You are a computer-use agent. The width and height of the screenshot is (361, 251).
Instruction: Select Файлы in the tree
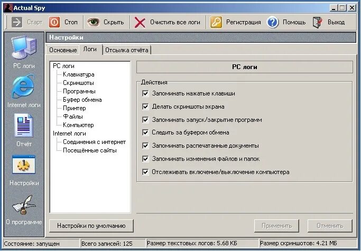(x=73, y=117)
